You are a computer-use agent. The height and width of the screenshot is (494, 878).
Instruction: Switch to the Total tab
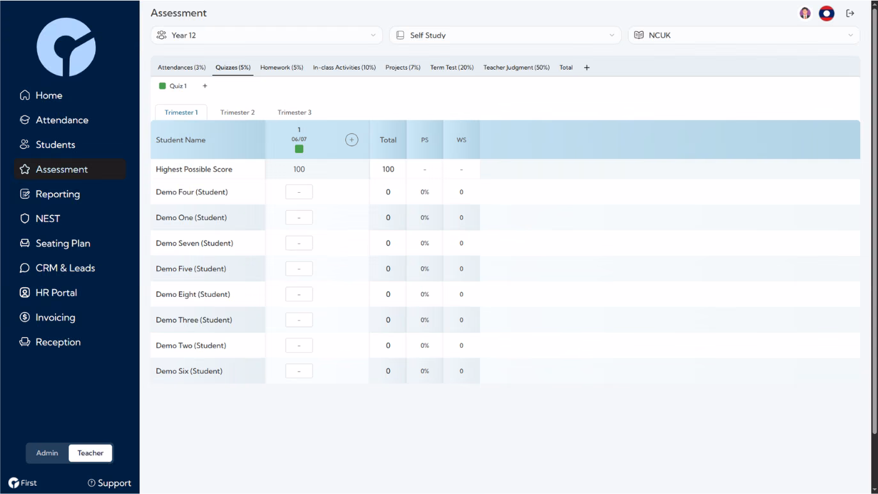pos(566,68)
